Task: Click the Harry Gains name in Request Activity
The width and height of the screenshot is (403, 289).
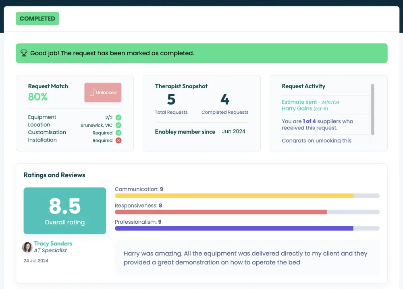Action: point(297,108)
